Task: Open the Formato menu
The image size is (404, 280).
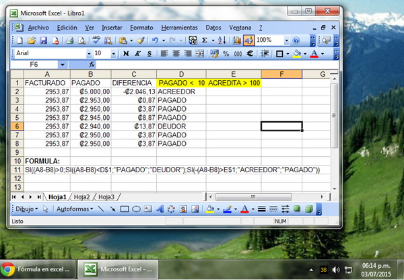Action: coord(141,28)
